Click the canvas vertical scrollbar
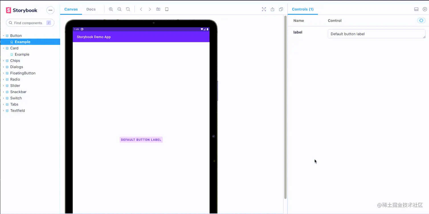Image resolution: width=429 pixels, height=214 pixels. (x=285, y=107)
